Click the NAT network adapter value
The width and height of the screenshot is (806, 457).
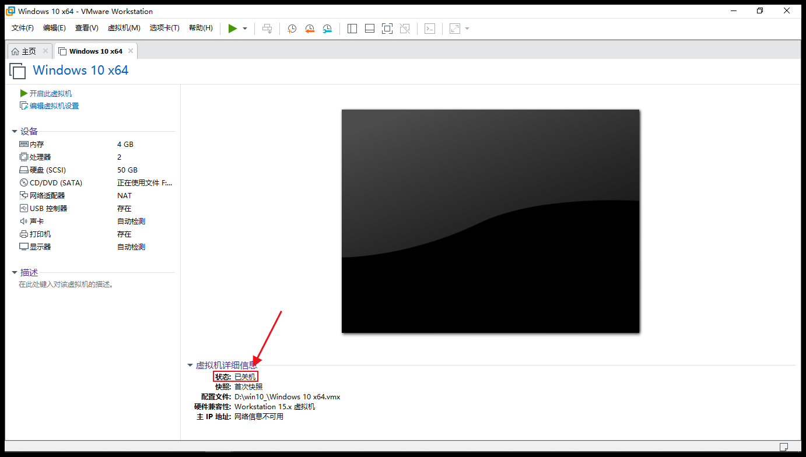[x=124, y=196]
